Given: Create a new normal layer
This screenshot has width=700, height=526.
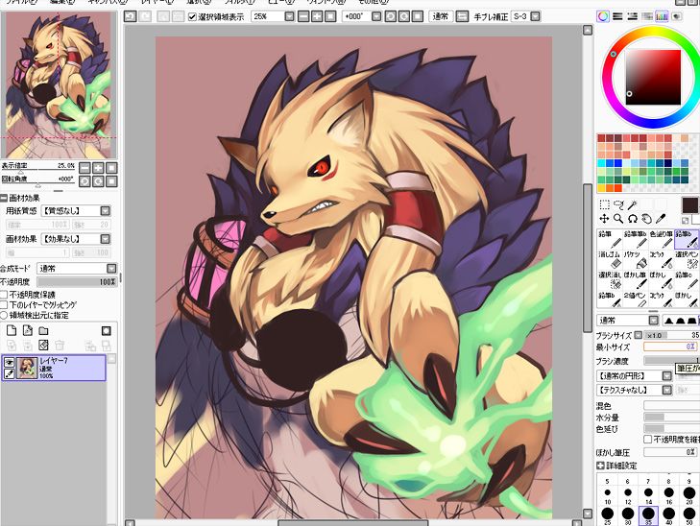Looking at the screenshot, I should pos(12,330).
